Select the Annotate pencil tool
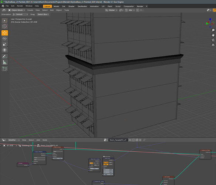This screenshot has height=185, width=216. coord(5,57)
